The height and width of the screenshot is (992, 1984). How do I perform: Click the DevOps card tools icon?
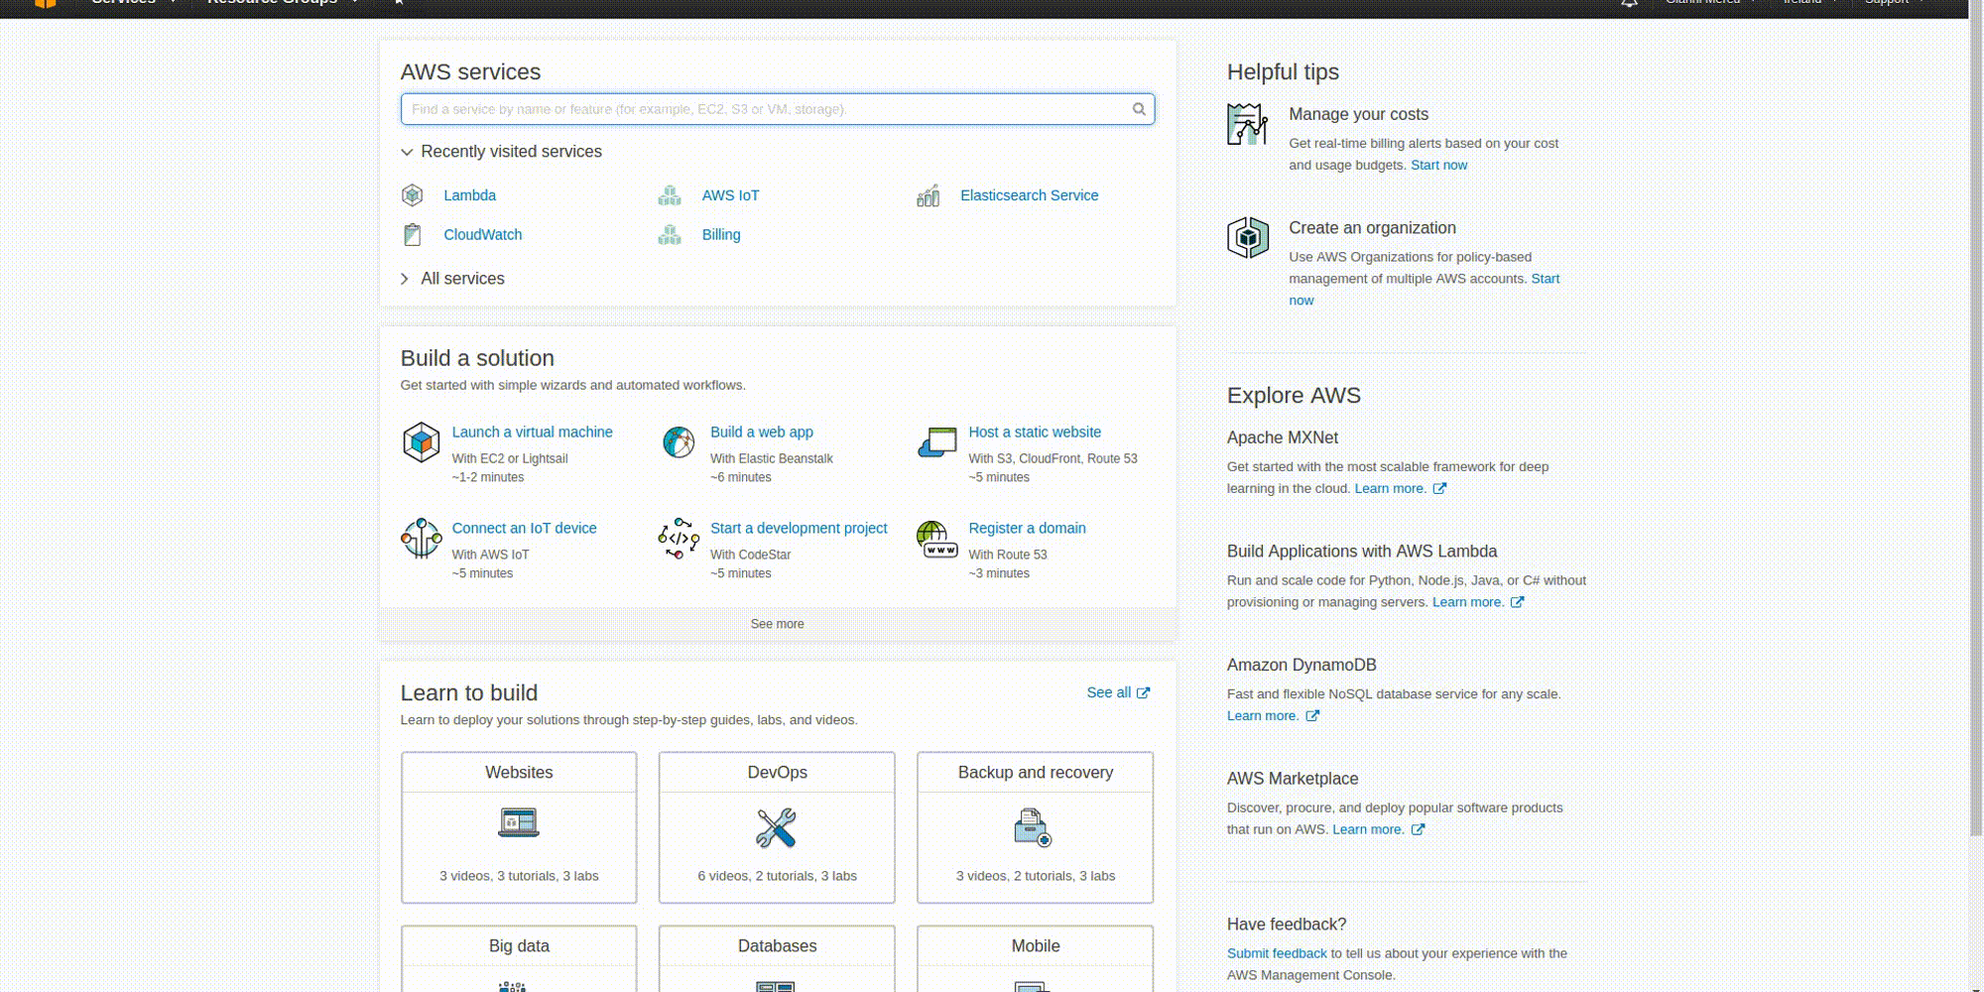(x=777, y=827)
